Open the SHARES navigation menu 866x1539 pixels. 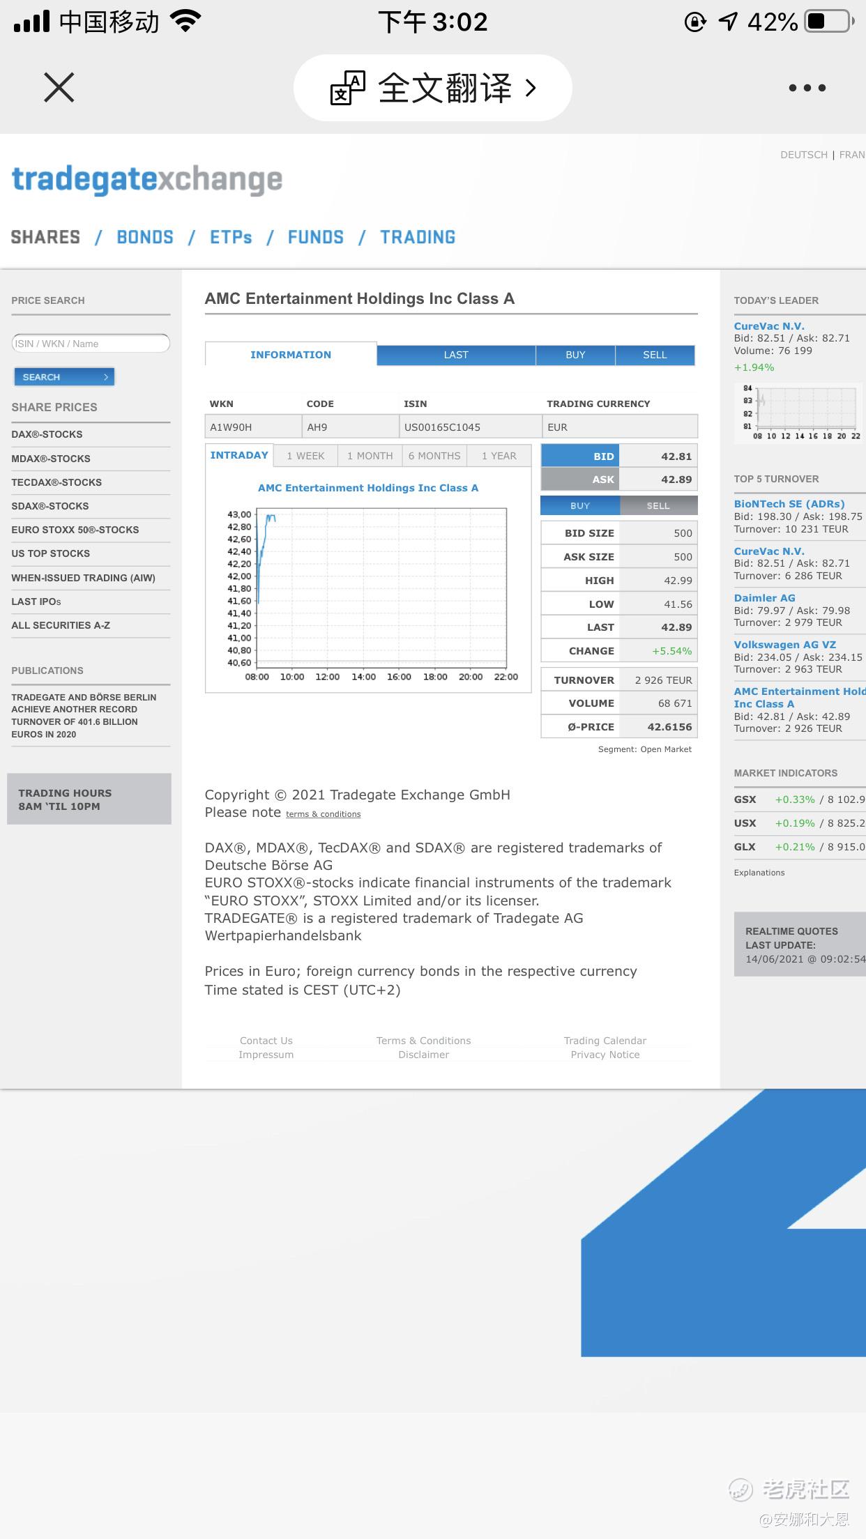tap(45, 237)
